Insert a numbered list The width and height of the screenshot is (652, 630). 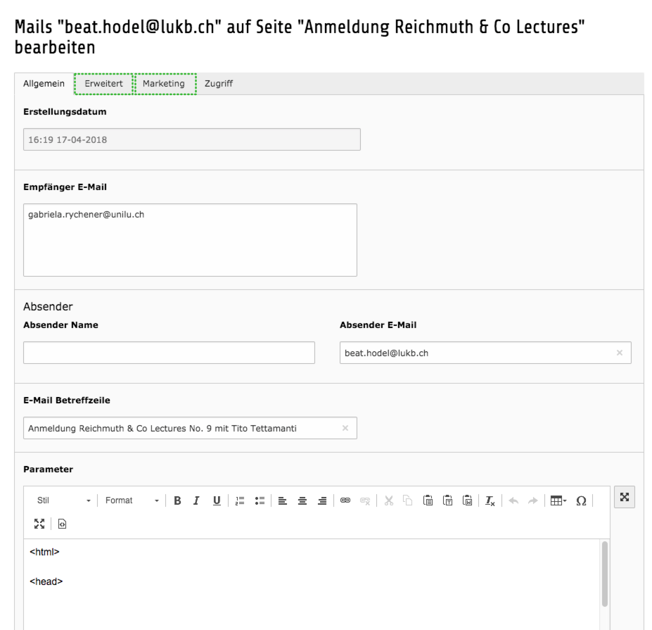pyautogui.click(x=240, y=500)
